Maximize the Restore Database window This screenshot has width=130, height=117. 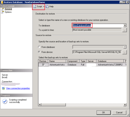coord(124,2)
